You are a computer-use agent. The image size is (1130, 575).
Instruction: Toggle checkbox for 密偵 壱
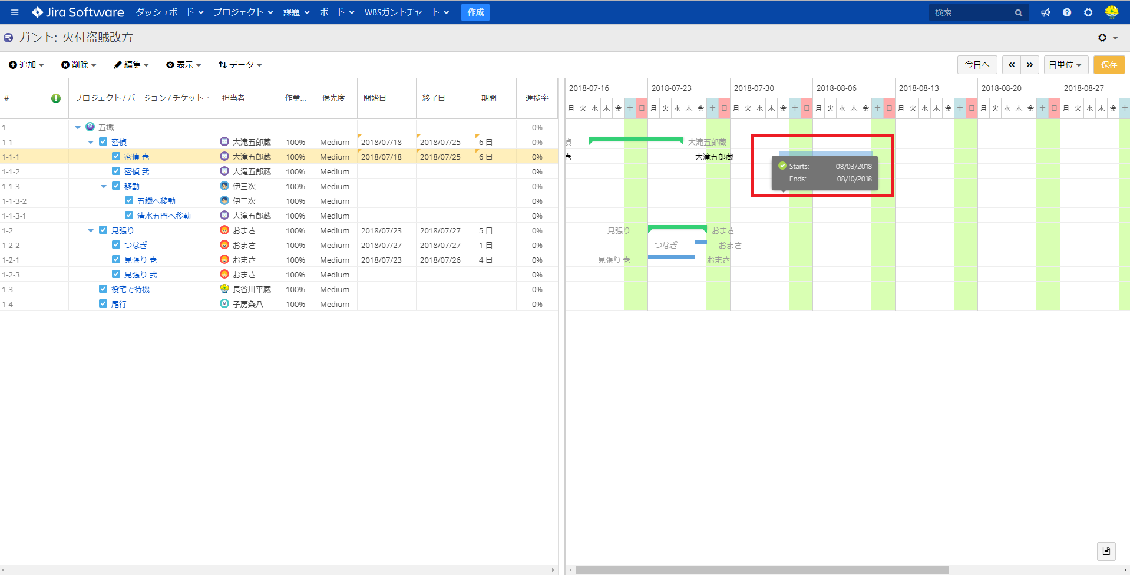[116, 156]
